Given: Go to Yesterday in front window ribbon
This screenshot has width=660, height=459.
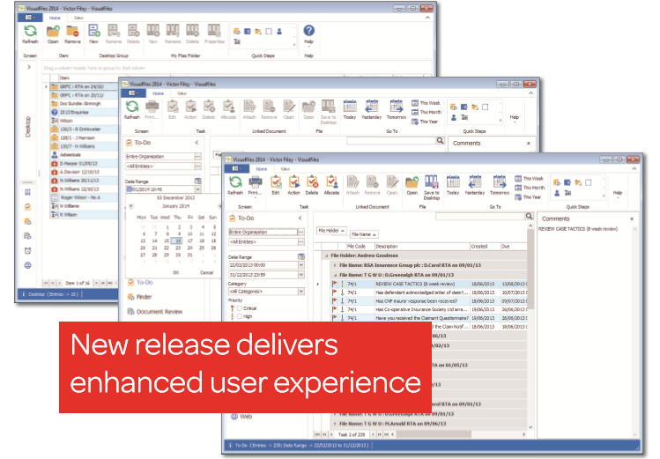Looking at the screenshot, I should pos(475,186).
